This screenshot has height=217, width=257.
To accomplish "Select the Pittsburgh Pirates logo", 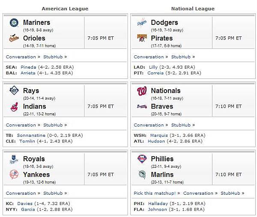I will click(x=142, y=38).
